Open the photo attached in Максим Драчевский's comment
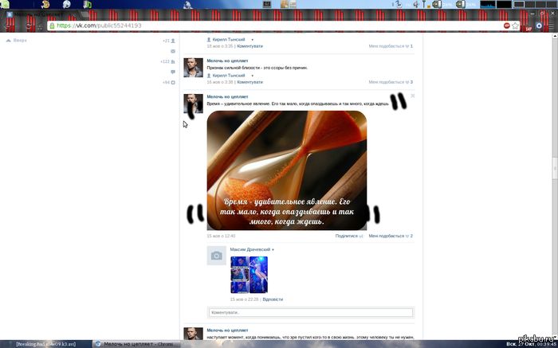Image resolution: width=558 pixels, height=348 pixels. tap(249, 275)
